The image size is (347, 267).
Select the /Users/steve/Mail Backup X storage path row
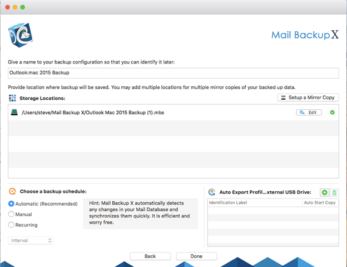pyautogui.click(x=173, y=113)
